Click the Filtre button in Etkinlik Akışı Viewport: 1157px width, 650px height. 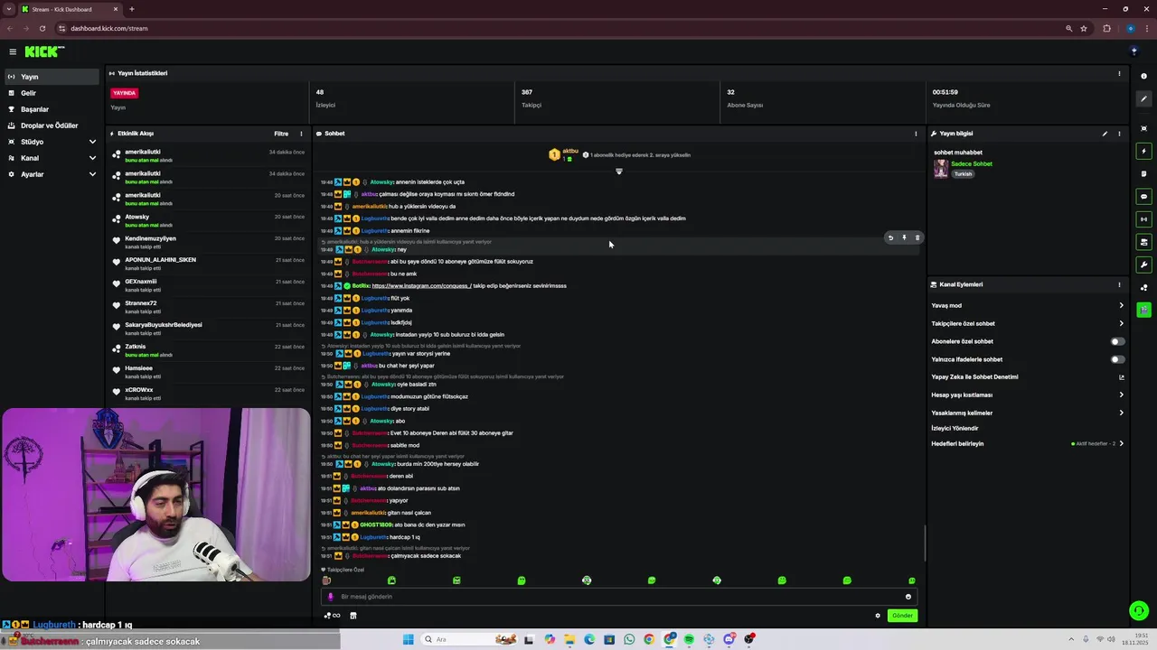(281, 134)
